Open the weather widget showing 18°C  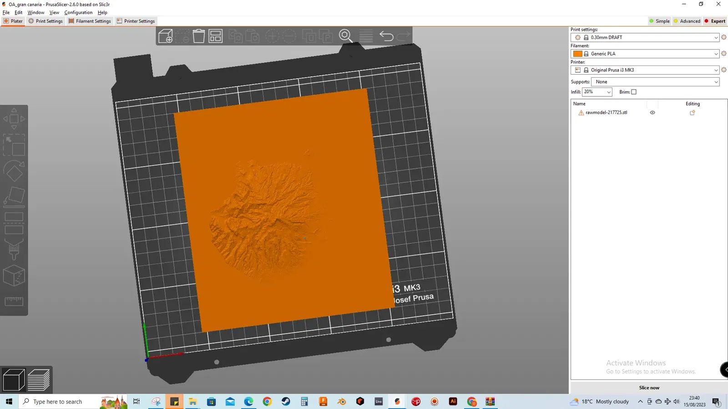(599, 402)
